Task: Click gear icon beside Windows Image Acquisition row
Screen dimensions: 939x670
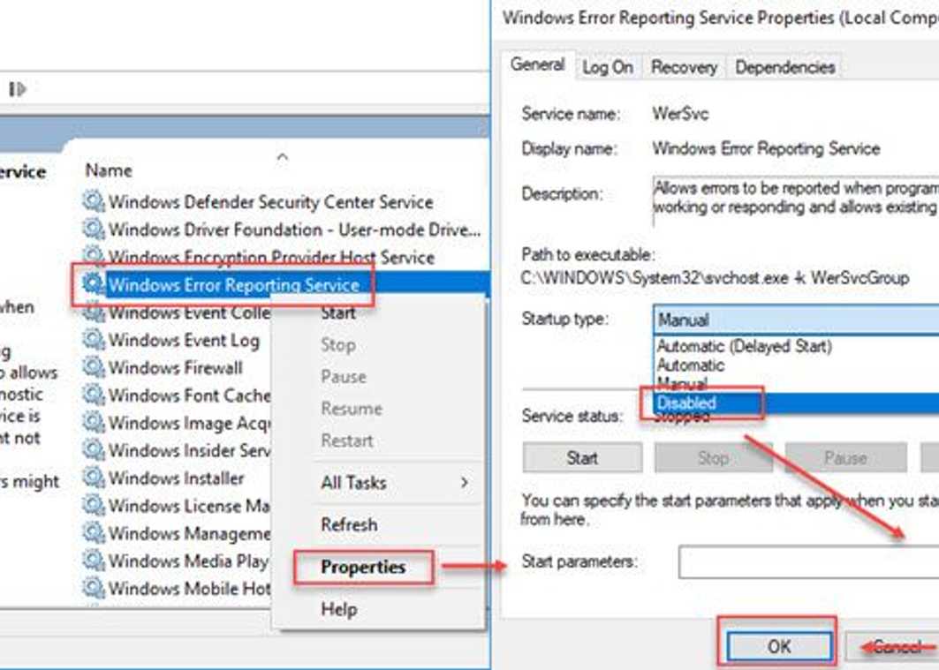Action: point(94,422)
